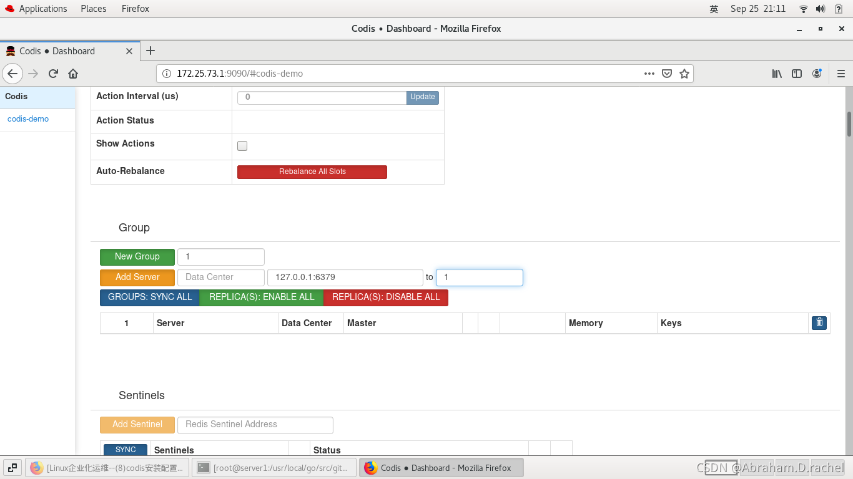Click the Update button for Action Interval
This screenshot has width=853, height=479.
click(423, 97)
